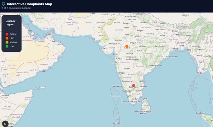Click the 'Prayagraj' city label

click(150, 34)
